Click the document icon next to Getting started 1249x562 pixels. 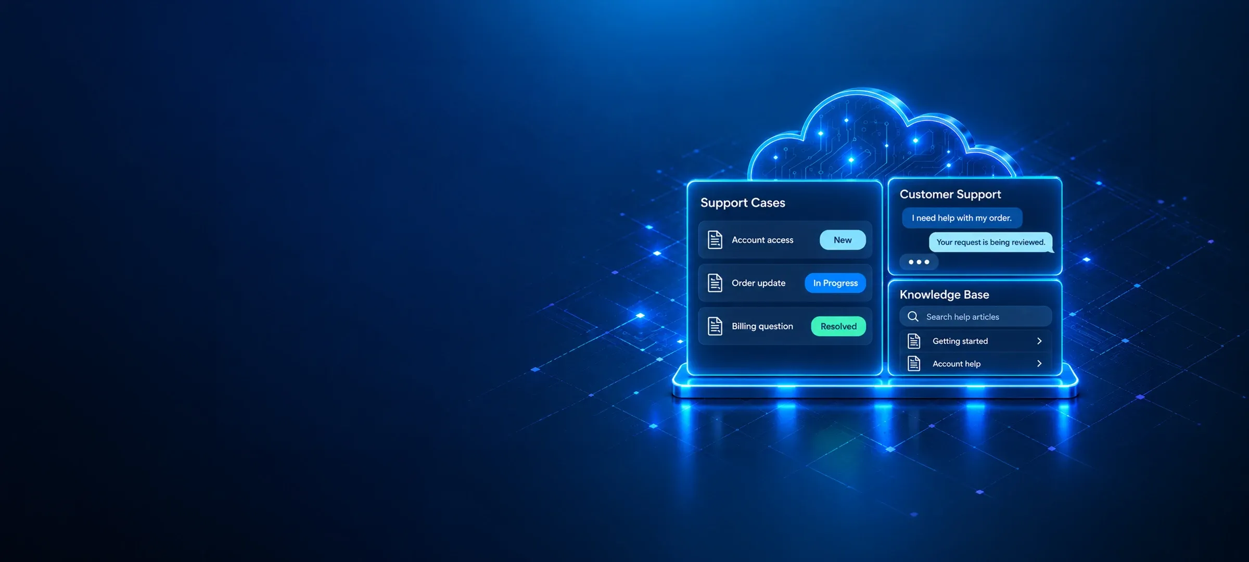(x=914, y=341)
